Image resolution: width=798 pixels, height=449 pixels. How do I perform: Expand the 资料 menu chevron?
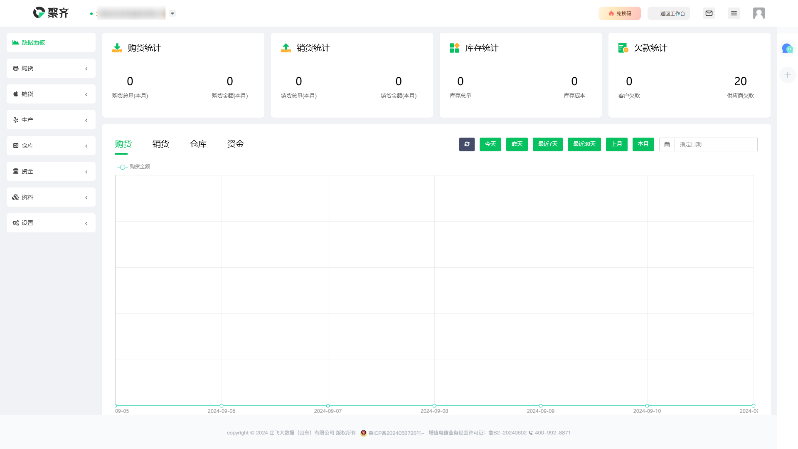tap(86, 197)
